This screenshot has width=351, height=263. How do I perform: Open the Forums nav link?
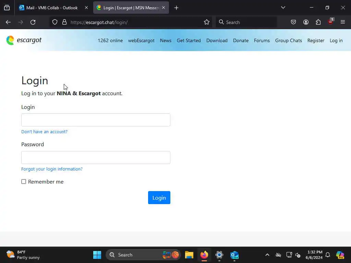(262, 40)
